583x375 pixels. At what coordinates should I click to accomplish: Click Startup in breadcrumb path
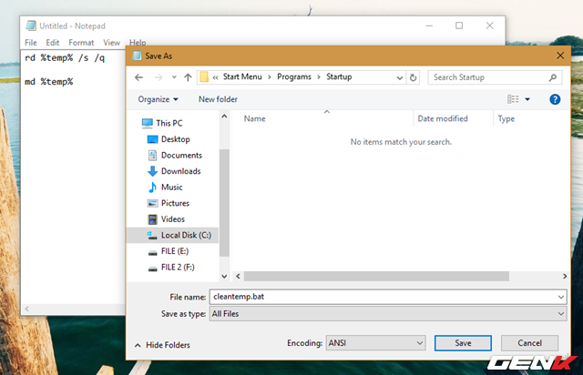tap(339, 77)
